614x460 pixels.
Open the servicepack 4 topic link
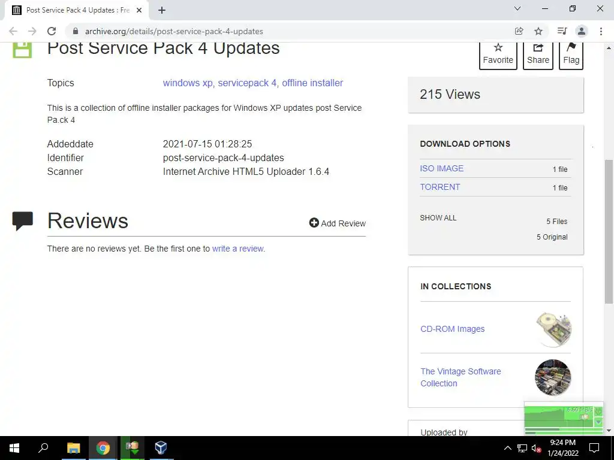click(247, 83)
